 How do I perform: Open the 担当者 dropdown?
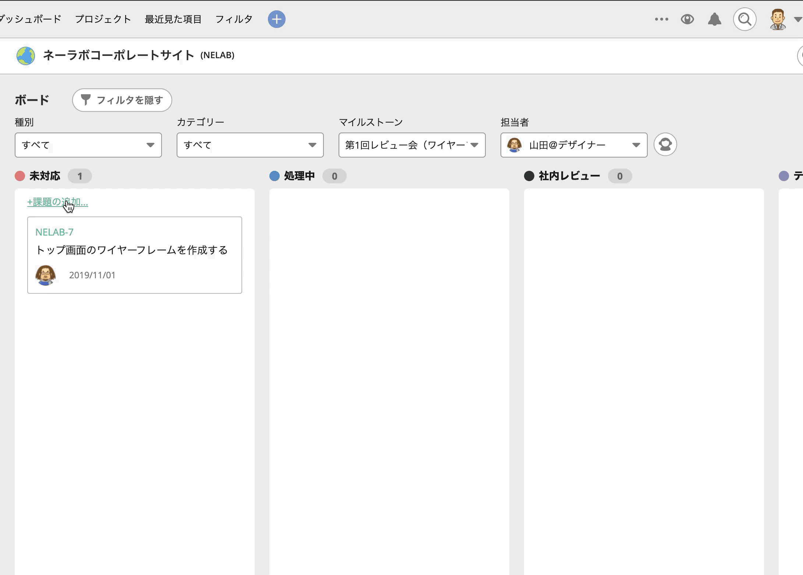coord(574,145)
